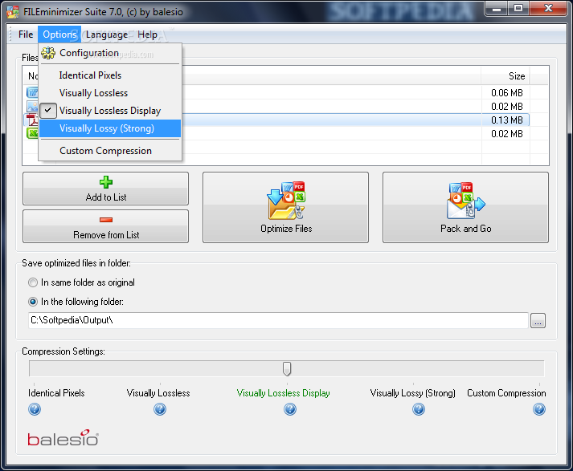This screenshot has height=471, width=573.
Task: Click the Optimize Files folder icon
Action: (286, 201)
